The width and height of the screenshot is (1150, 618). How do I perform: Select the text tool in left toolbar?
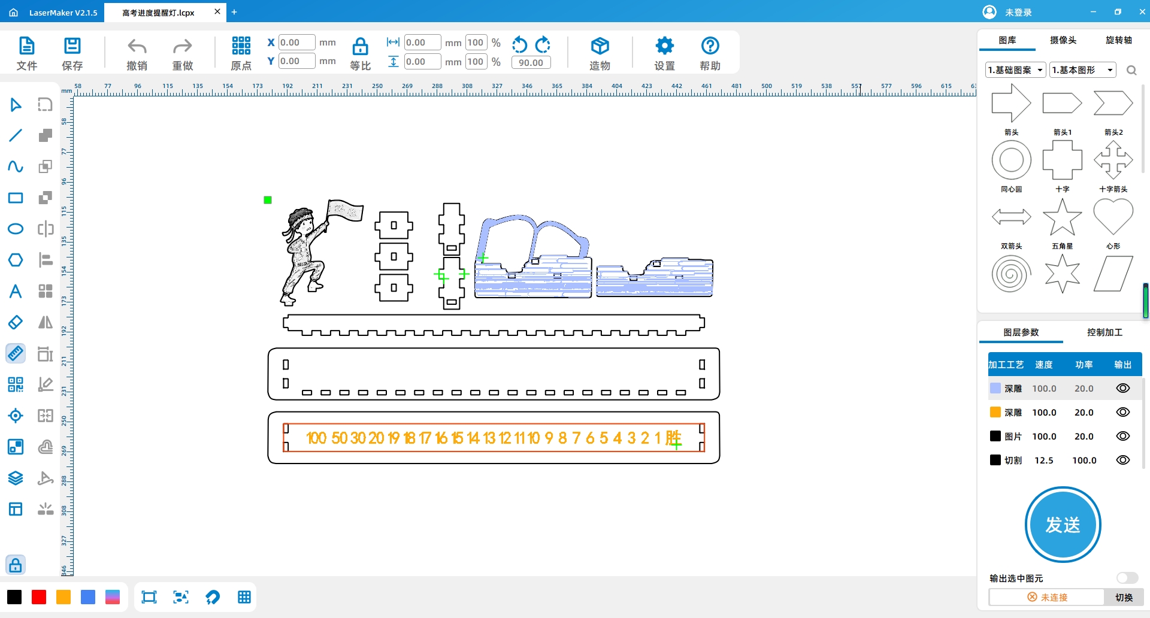click(x=16, y=292)
